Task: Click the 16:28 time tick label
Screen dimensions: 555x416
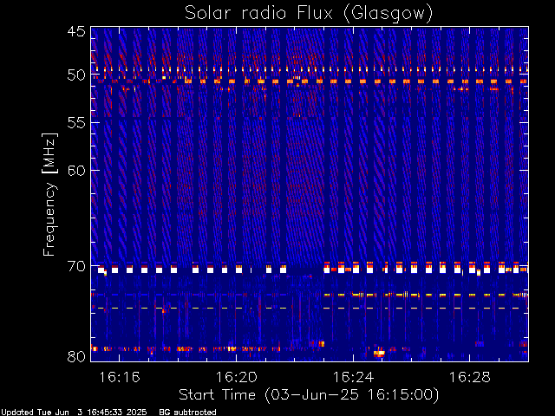Action: click(470, 377)
